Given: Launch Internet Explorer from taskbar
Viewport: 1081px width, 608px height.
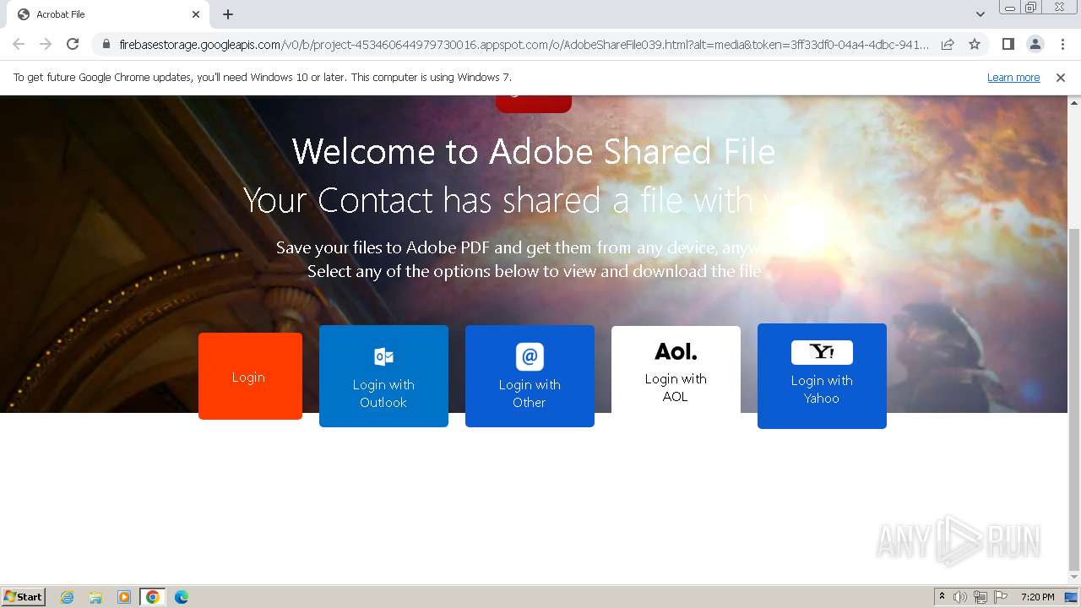Looking at the screenshot, I should coord(68,597).
